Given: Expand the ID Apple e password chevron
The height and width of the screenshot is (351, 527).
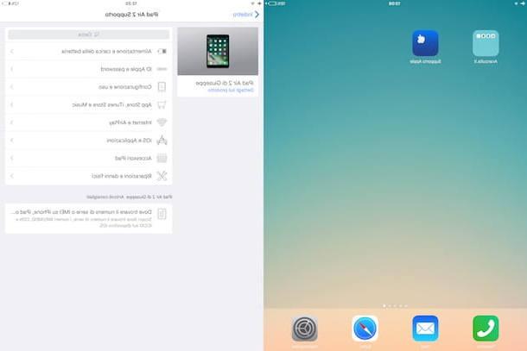Looking at the screenshot, I should [12, 69].
